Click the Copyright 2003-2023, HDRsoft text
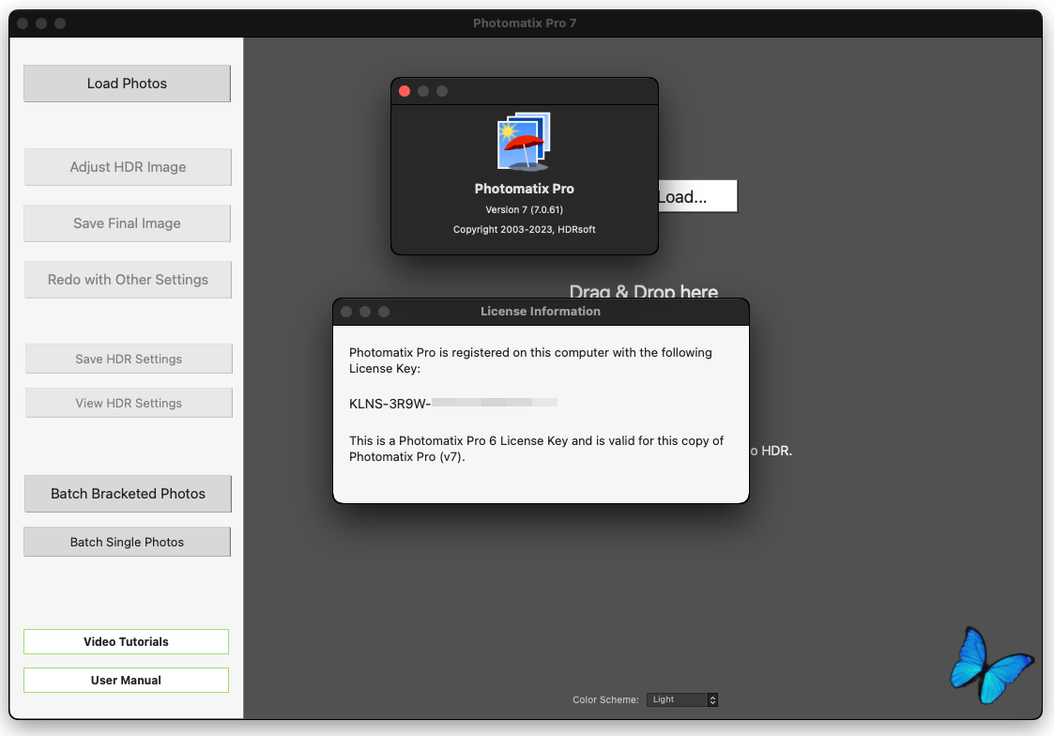1054x736 pixels. pos(525,229)
